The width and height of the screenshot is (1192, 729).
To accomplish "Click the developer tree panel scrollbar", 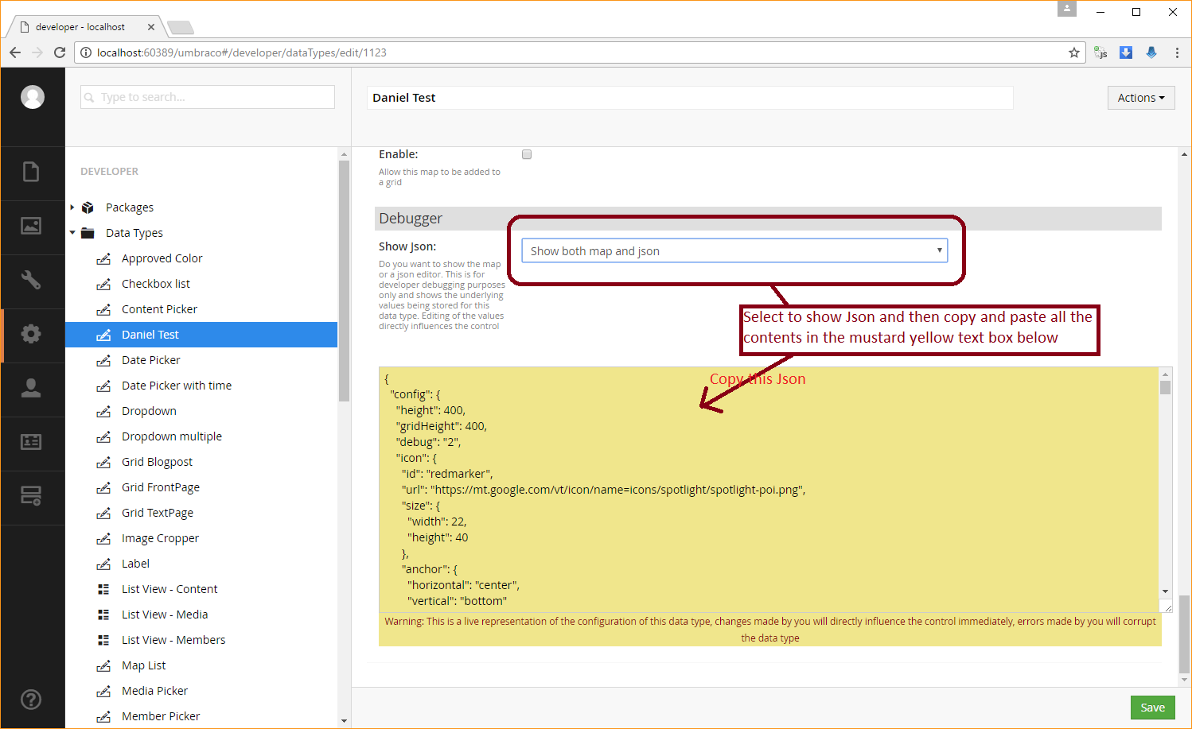I will (344, 281).
